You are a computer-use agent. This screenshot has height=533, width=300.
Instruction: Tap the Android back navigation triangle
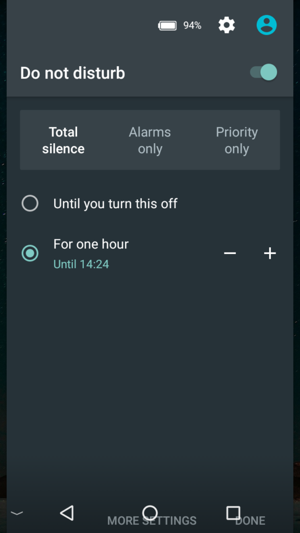(x=67, y=513)
